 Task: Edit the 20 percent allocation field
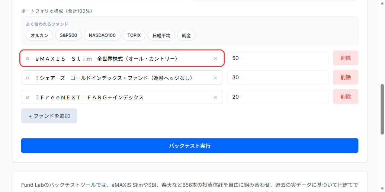[x=278, y=97]
